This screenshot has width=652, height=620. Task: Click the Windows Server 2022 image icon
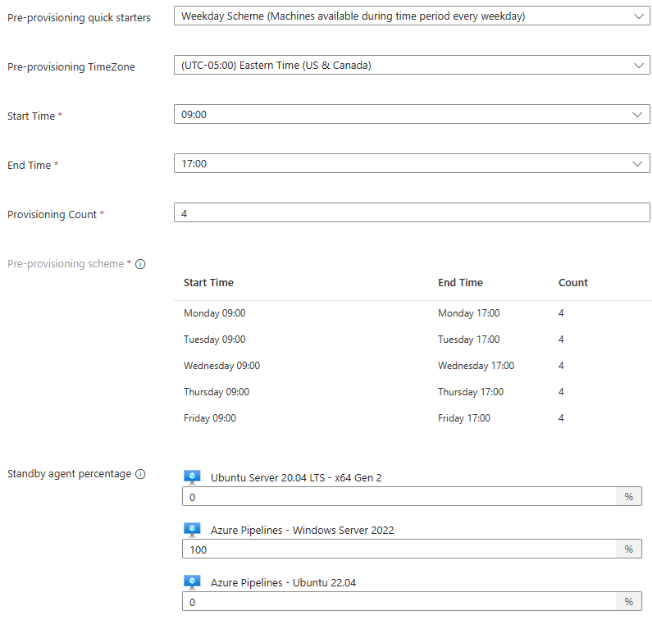[x=192, y=530]
